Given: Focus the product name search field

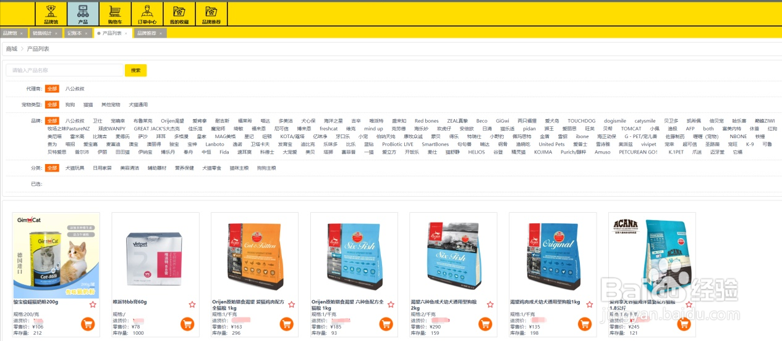Looking at the screenshot, I should tap(64, 70).
